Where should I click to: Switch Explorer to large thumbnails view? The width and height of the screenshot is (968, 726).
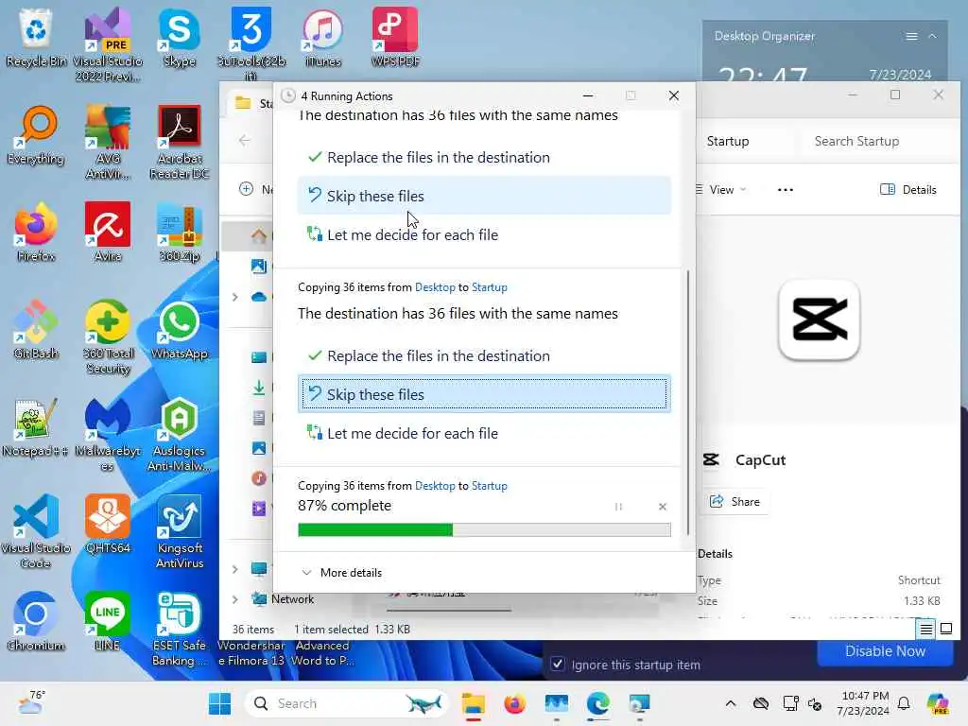coord(945,629)
